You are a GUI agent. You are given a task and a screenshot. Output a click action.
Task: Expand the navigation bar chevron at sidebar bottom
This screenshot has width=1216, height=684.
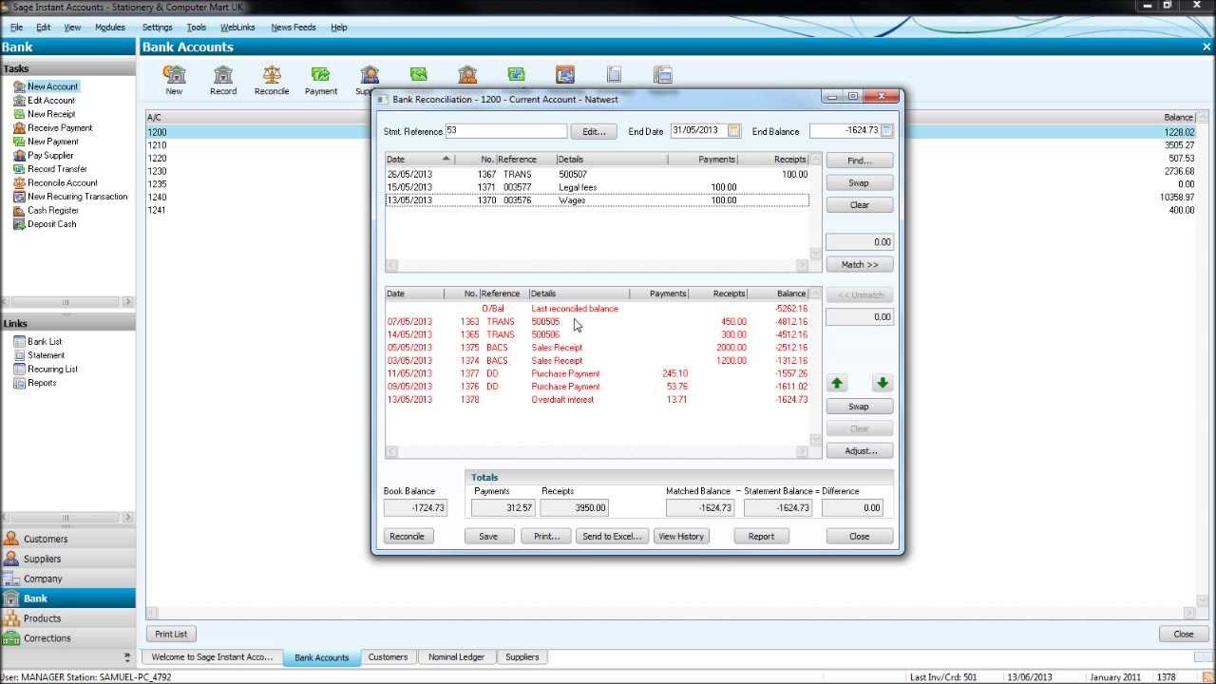pyautogui.click(x=127, y=656)
